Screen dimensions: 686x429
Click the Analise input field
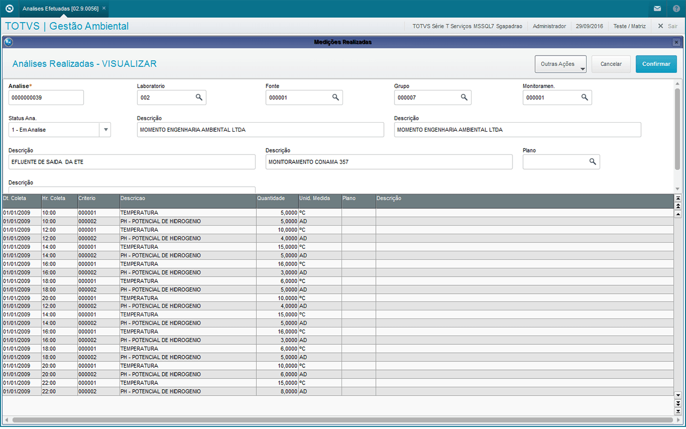pos(46,97)
